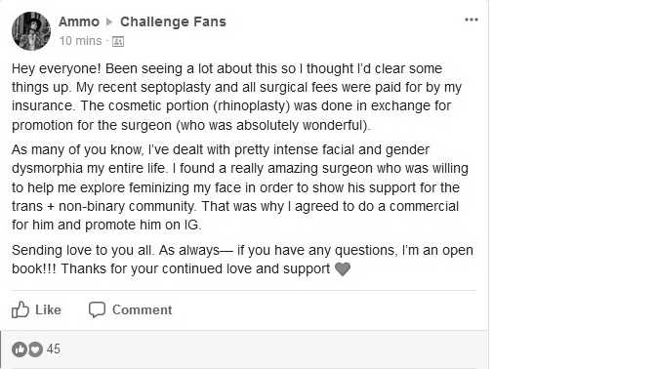
Task: Click the paragraph starting Sending love
Action: [x=242, y=259]
